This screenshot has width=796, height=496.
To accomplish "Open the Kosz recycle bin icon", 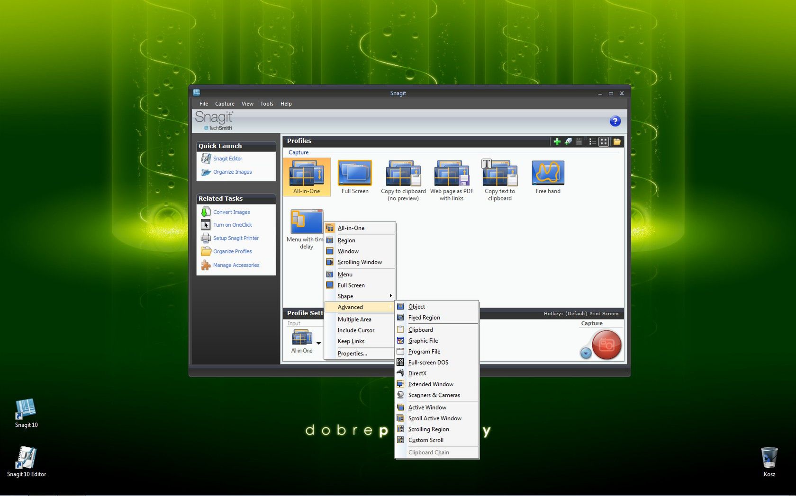I will (769, 462).
